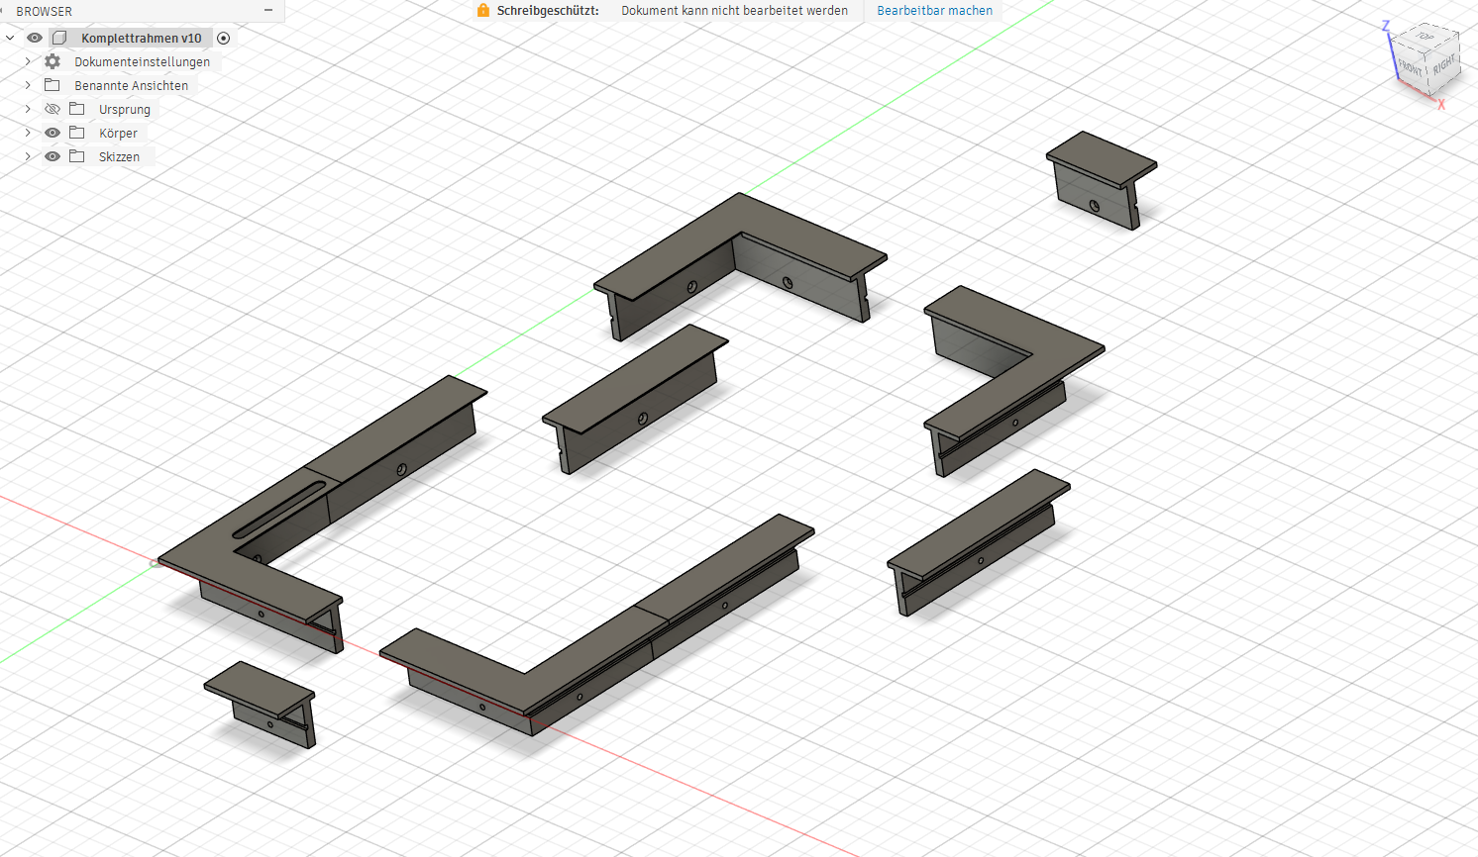Screen dimensions: 1478x857
Task: Select the Benannte Ansichten label
Action: 131,85
